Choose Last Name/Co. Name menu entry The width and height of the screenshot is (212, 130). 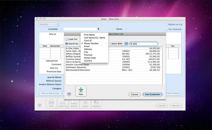[94, 38]
